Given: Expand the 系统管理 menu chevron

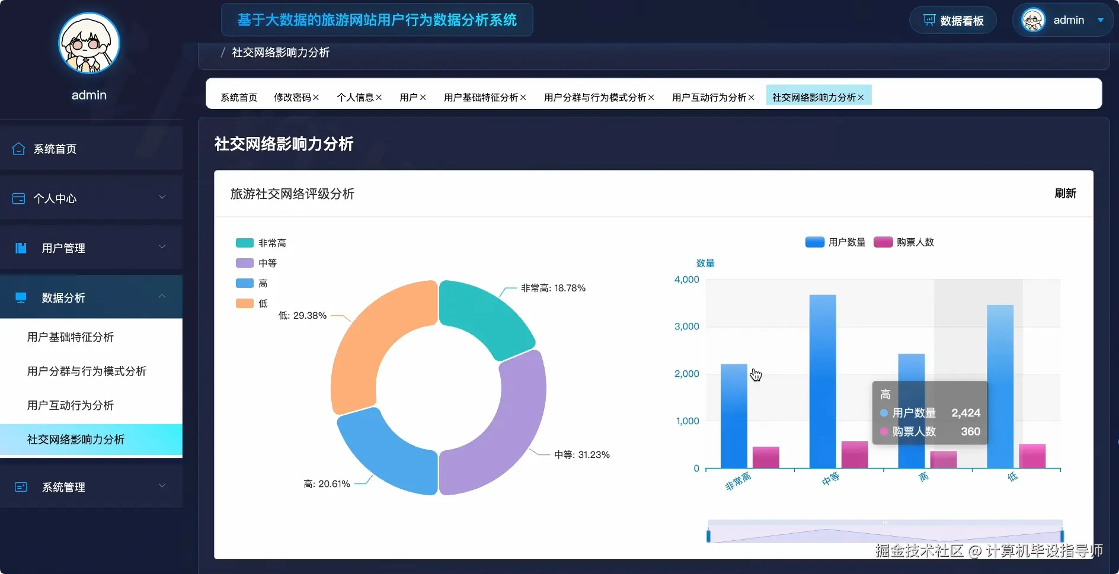Looking at the screenshot, I should pos(162,486).
